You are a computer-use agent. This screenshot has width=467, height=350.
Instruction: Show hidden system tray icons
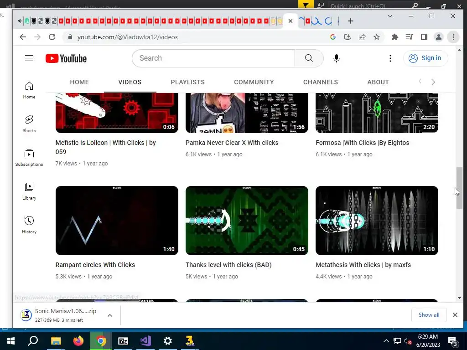pos(386,341)
